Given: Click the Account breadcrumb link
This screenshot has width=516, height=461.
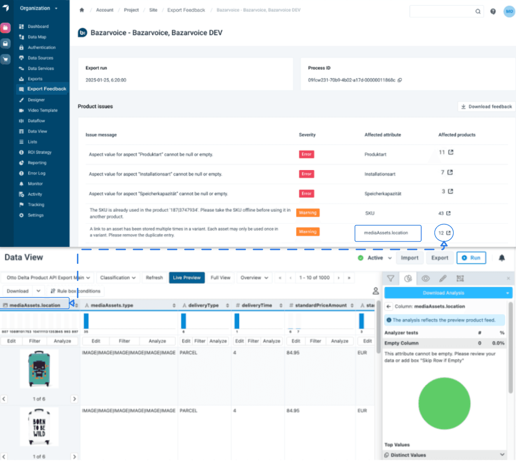Looking at the screenshot, I should [x=105, y=10].
